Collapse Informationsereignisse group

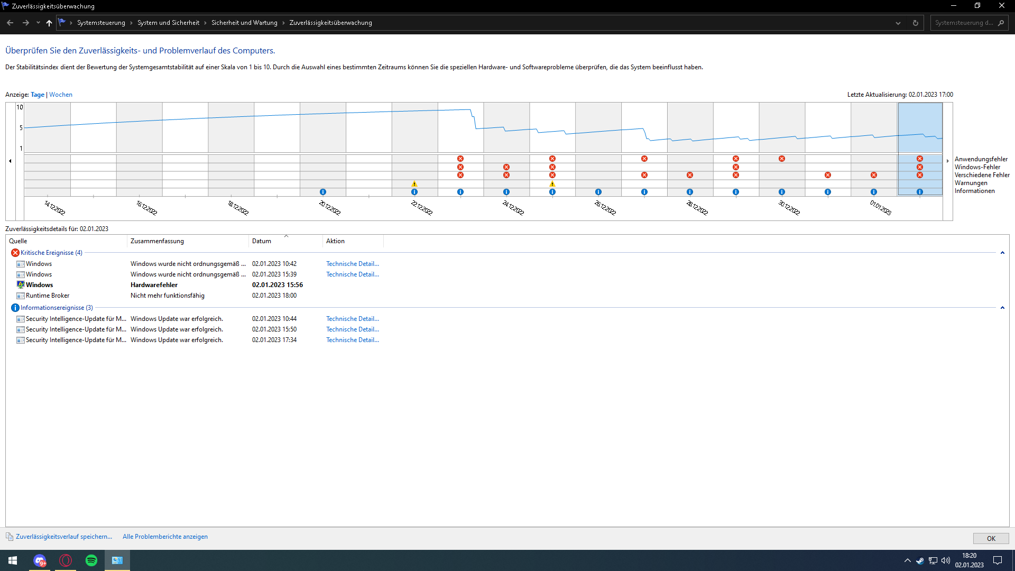click(x=1002, y=308)
